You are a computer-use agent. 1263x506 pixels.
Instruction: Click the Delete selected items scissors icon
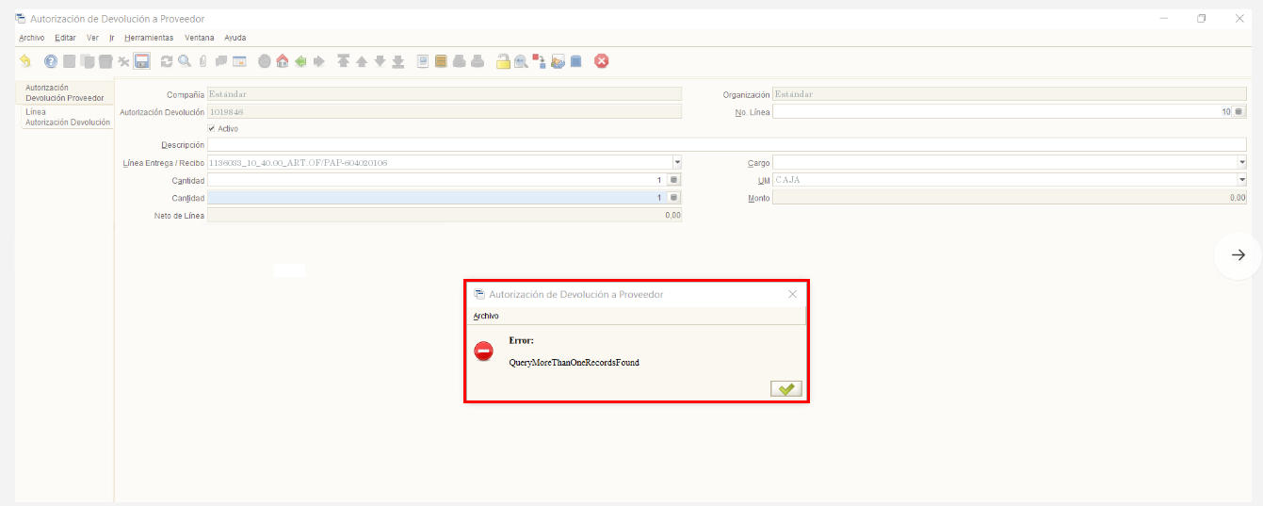coord(123,61)
